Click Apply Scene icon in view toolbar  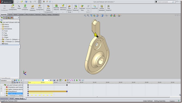pyautogui.click(x=114, y=16)
